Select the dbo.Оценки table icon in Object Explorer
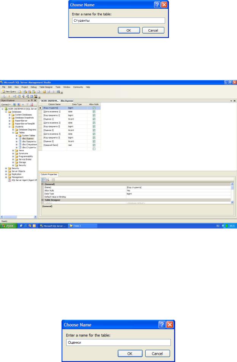The image size is (237, 362). pyautogui.click(x=20, y=139)
